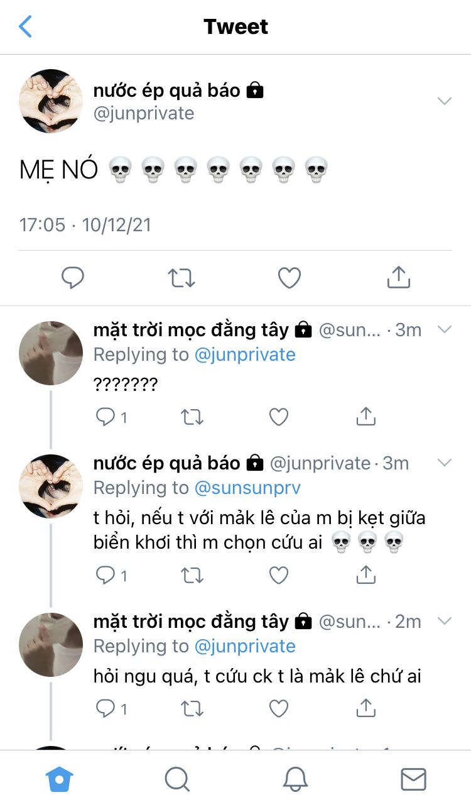Tap @junprivate link in first reply
The height and width of the screenshot is (812, 471).
(x=245, y=354)
